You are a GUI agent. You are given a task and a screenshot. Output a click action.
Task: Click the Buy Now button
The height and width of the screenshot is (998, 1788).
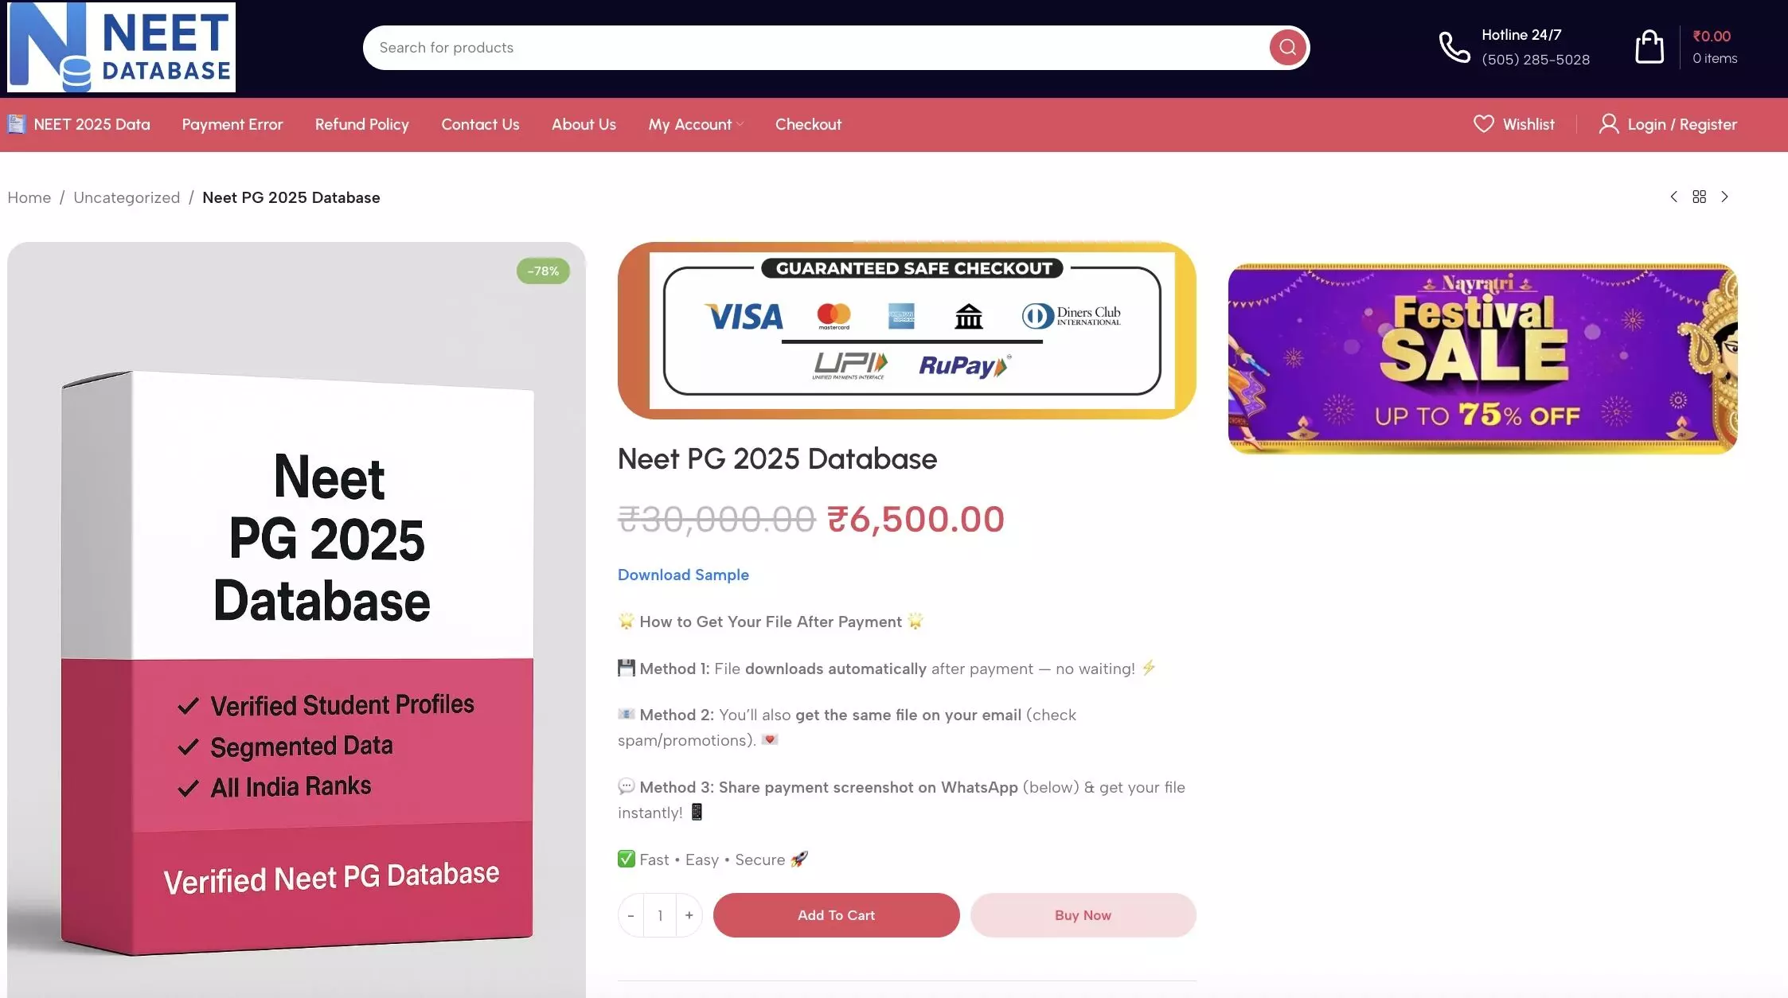pos(1083,915)
